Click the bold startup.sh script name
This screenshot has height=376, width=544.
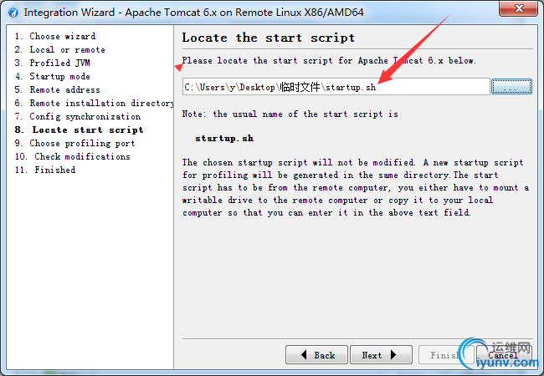click(224, 139)
